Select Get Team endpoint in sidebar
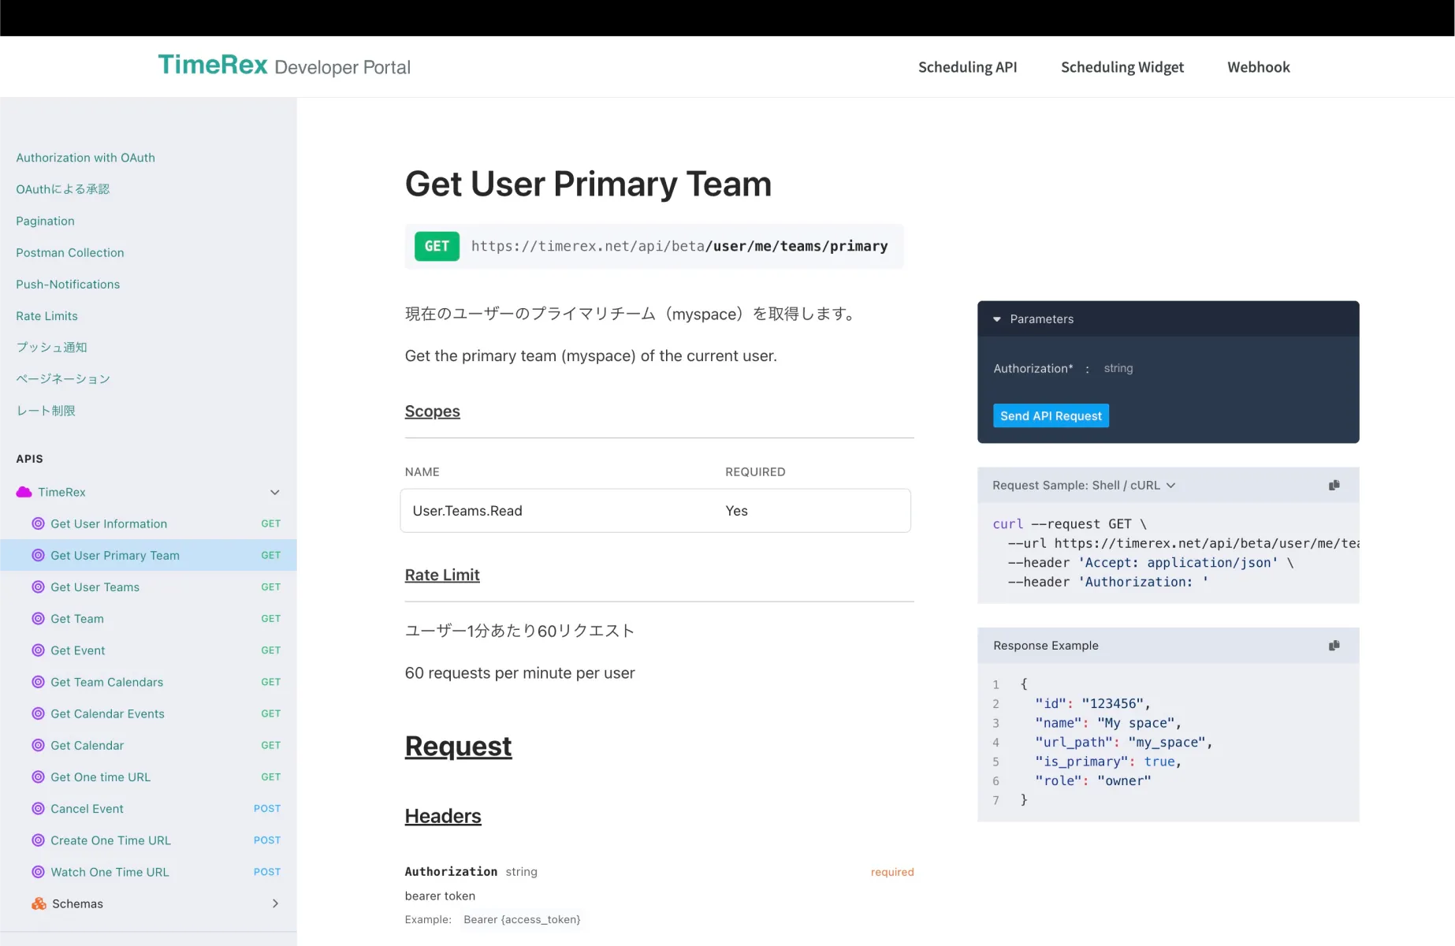This screenshot has width=1455, height=946. (148, 618)
